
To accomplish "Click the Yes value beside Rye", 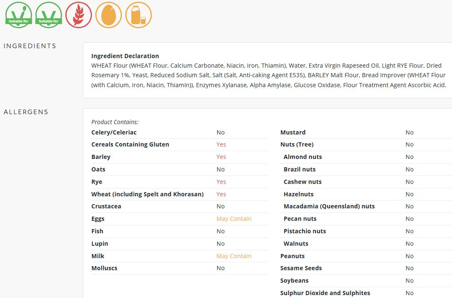I will 221,182.
